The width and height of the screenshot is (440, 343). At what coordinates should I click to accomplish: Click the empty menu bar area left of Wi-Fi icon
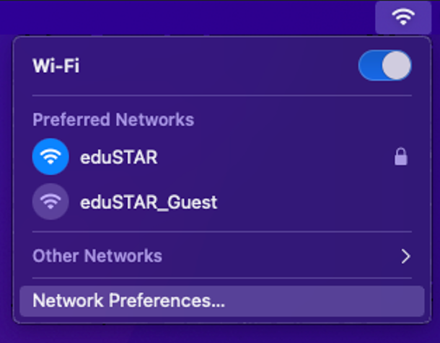(180, 16)
